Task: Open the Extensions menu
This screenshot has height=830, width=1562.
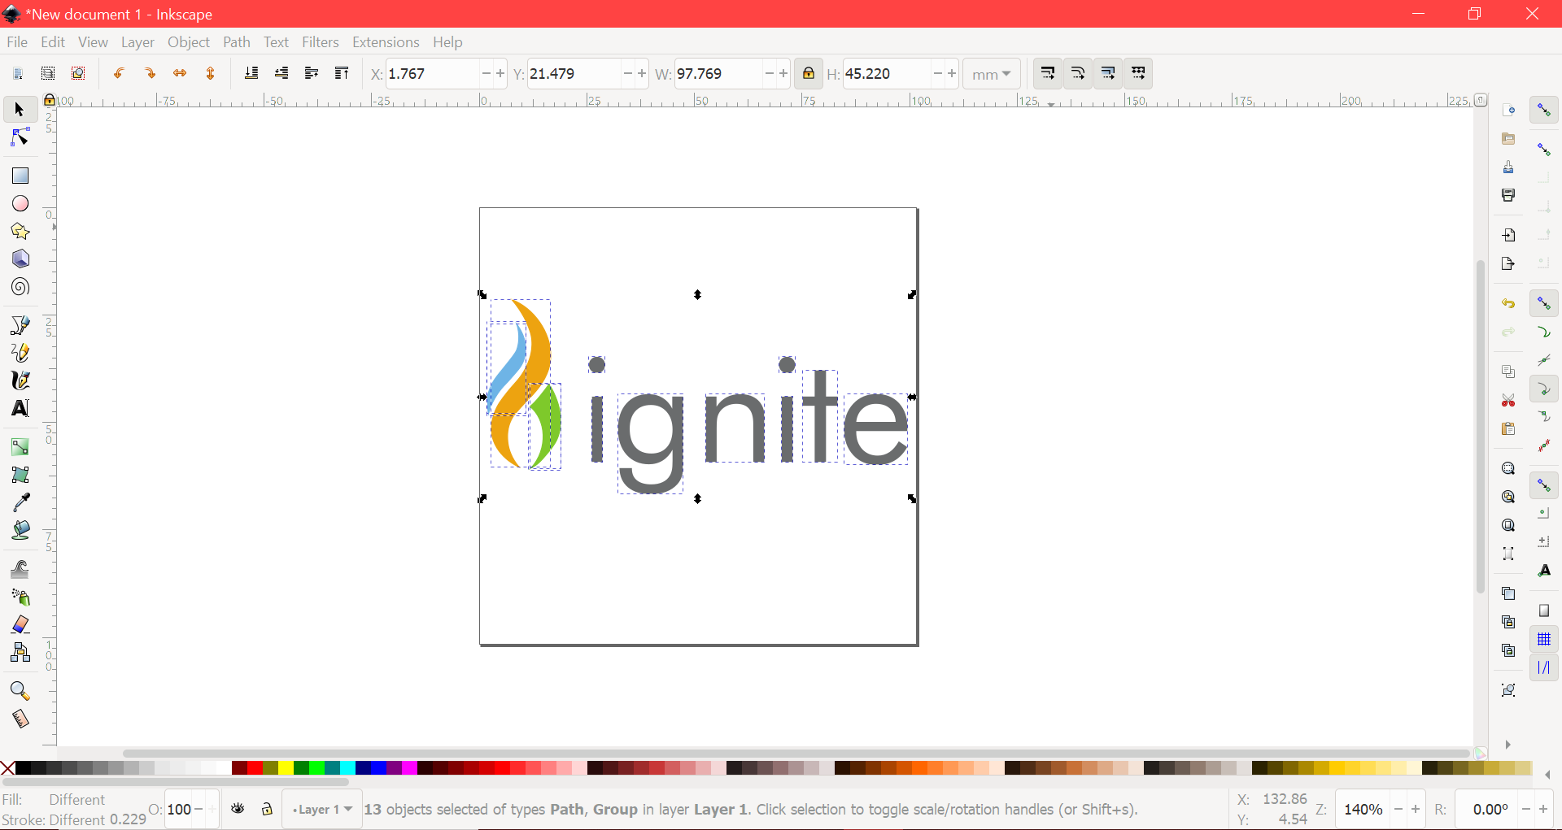Action: 386,42
